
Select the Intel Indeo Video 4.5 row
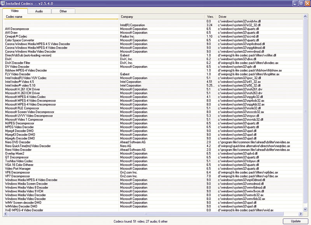coord(153,82)
